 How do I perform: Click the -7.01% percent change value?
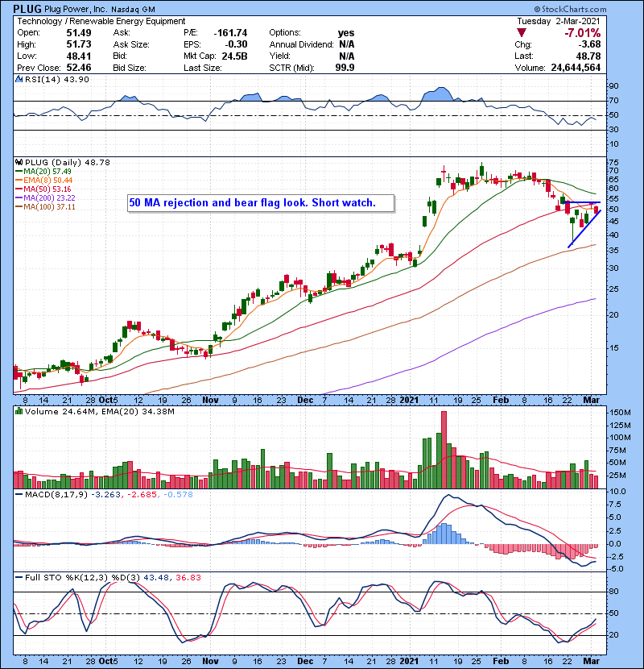[583, 33]
